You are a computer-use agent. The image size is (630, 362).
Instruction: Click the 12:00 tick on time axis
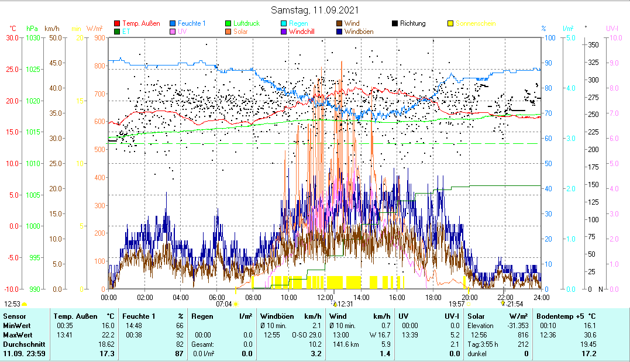[325, 297]
